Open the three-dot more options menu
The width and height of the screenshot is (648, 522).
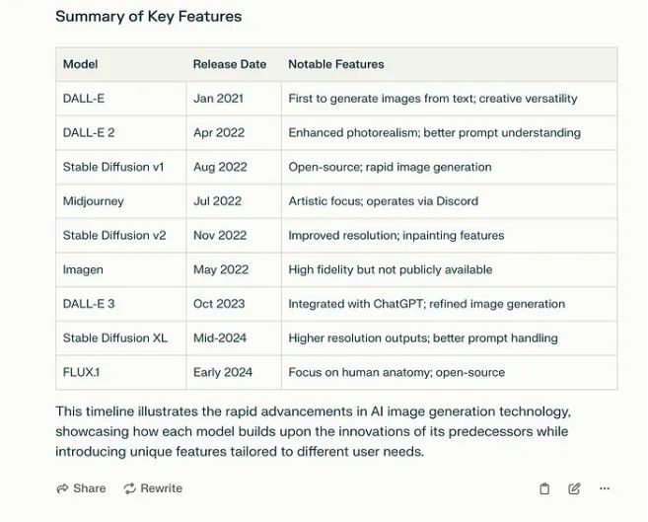(605, 488)
